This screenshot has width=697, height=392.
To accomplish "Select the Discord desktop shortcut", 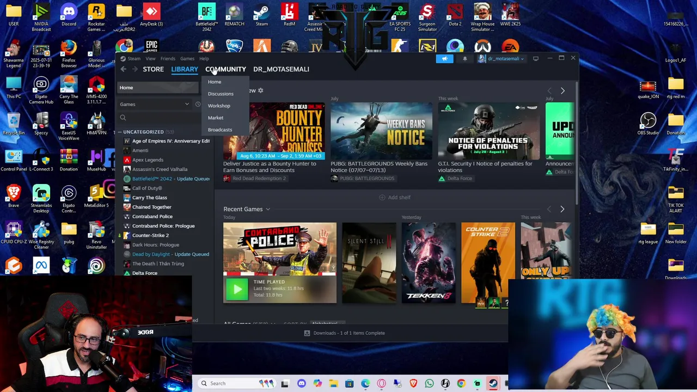I will (x=69, y=15).
